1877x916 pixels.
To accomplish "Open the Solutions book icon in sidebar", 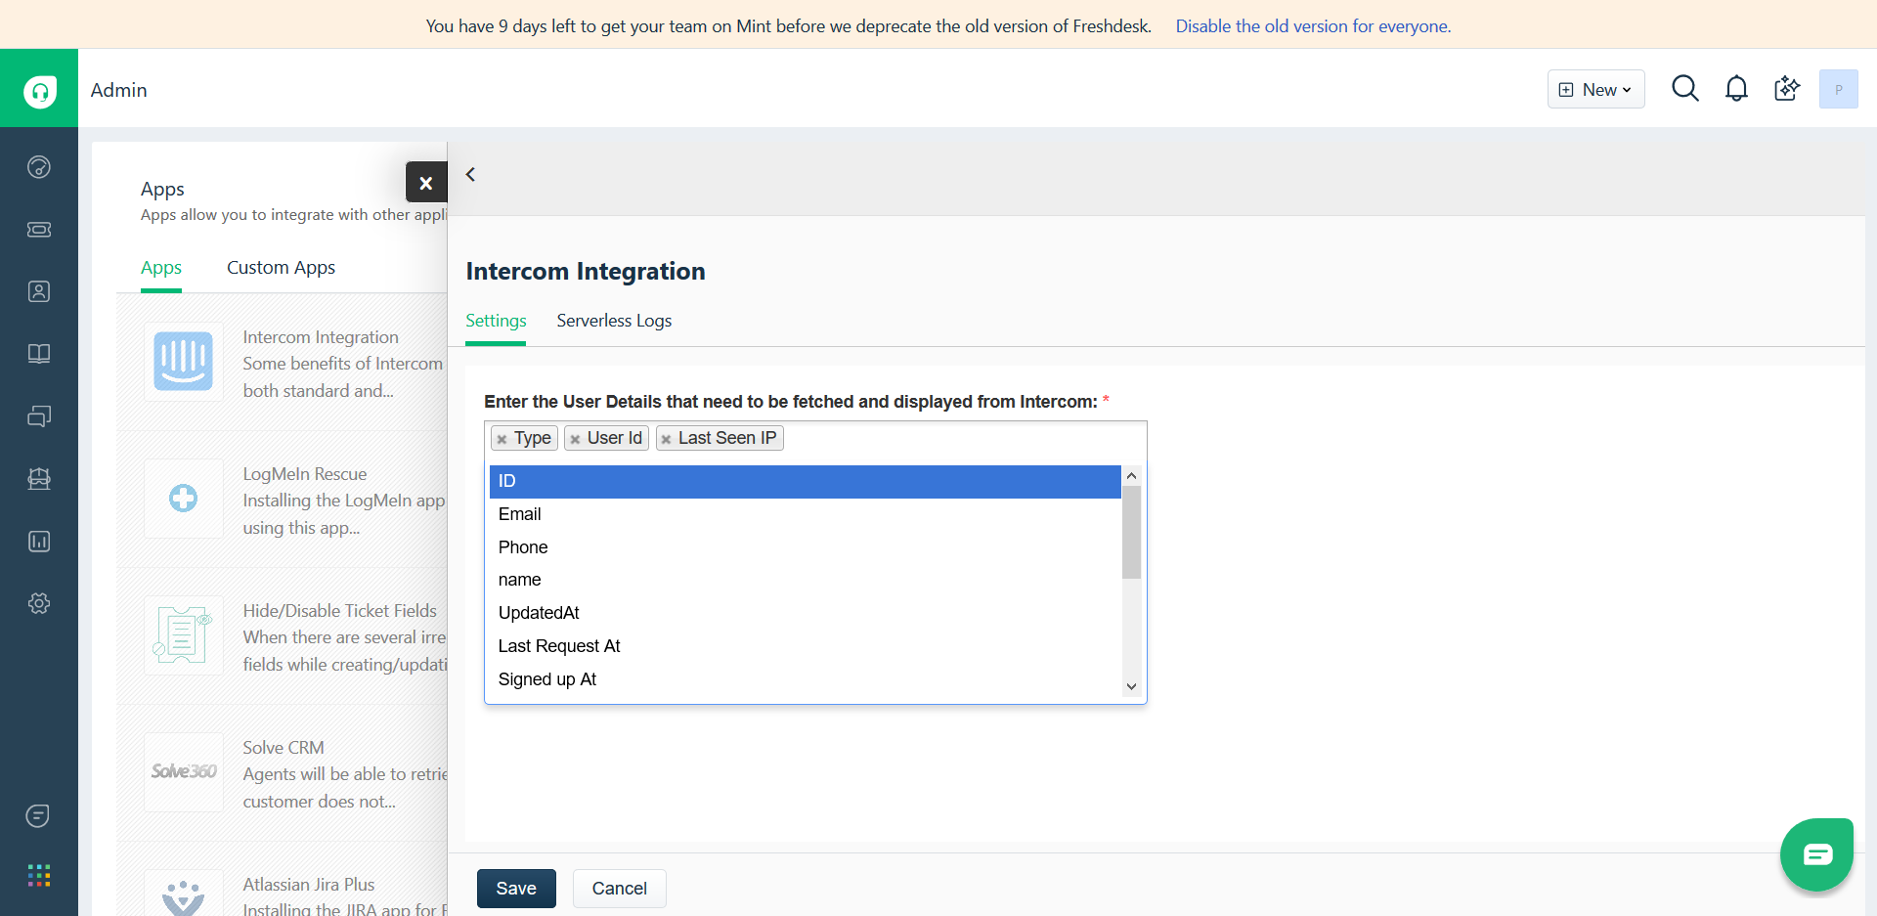I will 39,354.
